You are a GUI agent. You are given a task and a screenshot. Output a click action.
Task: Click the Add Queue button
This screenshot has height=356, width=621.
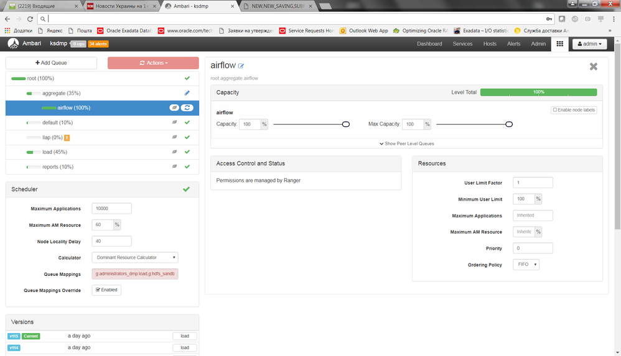(x=51, y=63)
